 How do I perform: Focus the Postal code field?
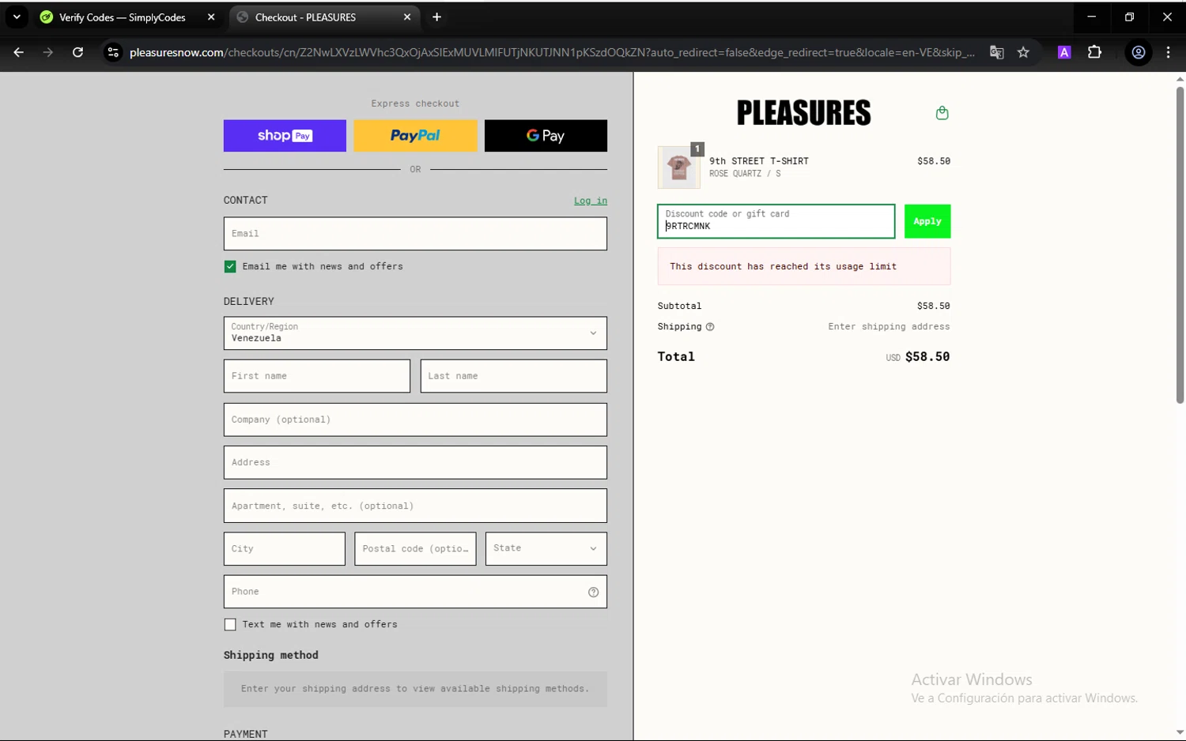[x=415, y=548]
